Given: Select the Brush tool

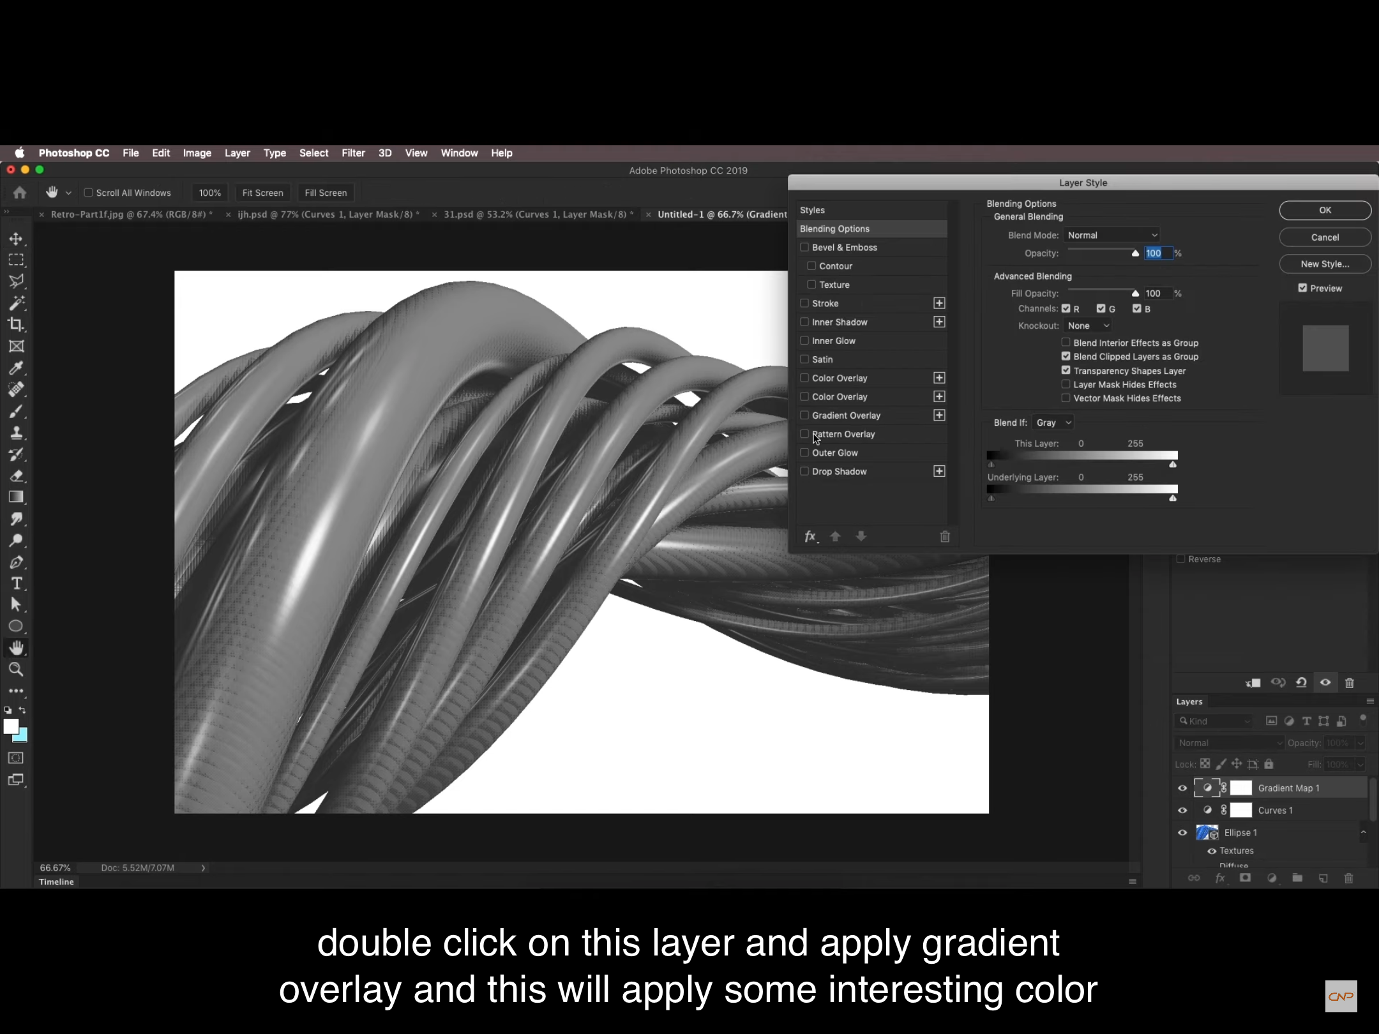Looking at the screenshot, I should click(x=17, y=412).
